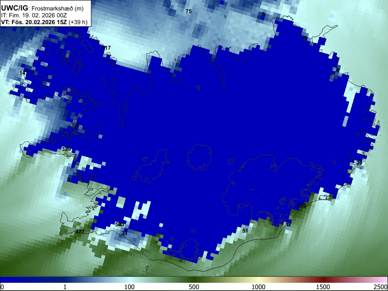
Task: Click the pale yellow section of the colour scale
Action: (258, 280)
